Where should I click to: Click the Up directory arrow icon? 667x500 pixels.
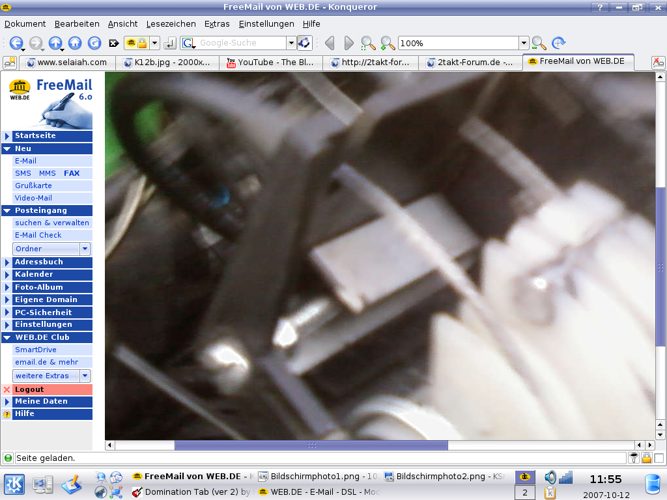click(55, 43)
